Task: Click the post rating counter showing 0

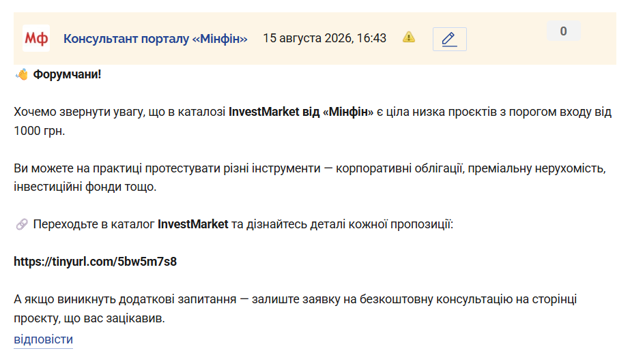Action: point(563,31)
